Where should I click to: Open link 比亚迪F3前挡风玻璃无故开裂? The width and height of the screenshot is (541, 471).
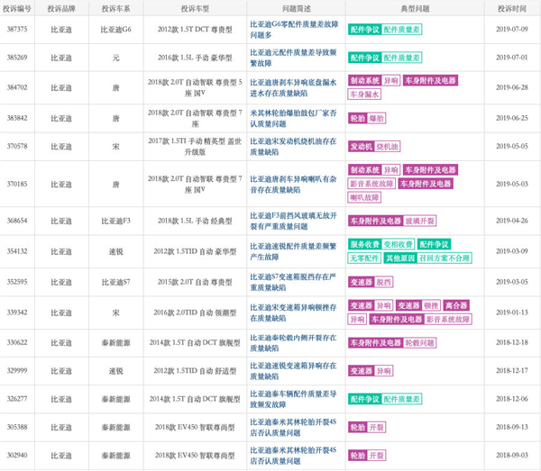coord(293,221)
